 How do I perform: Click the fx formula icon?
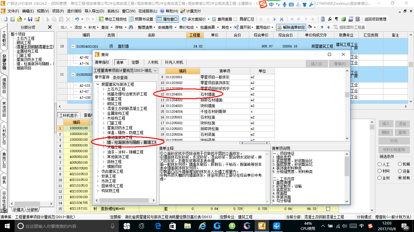330,19
